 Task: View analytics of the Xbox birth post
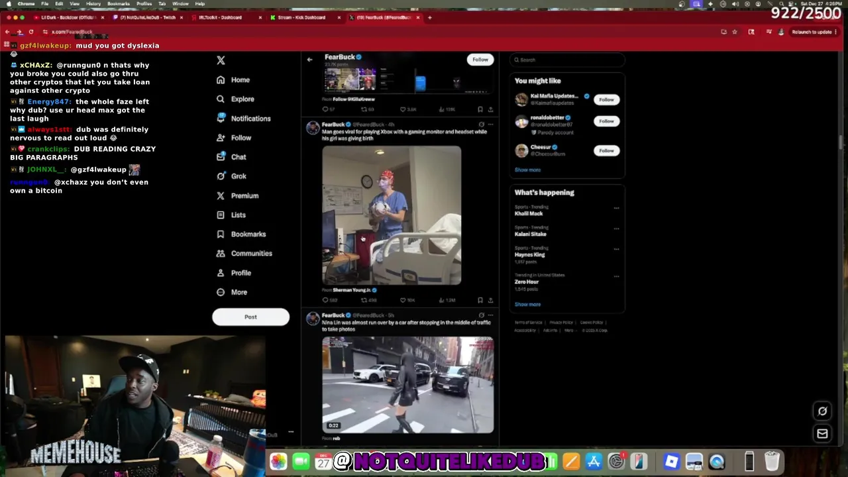pyautogui.click(x=447, y=300)
